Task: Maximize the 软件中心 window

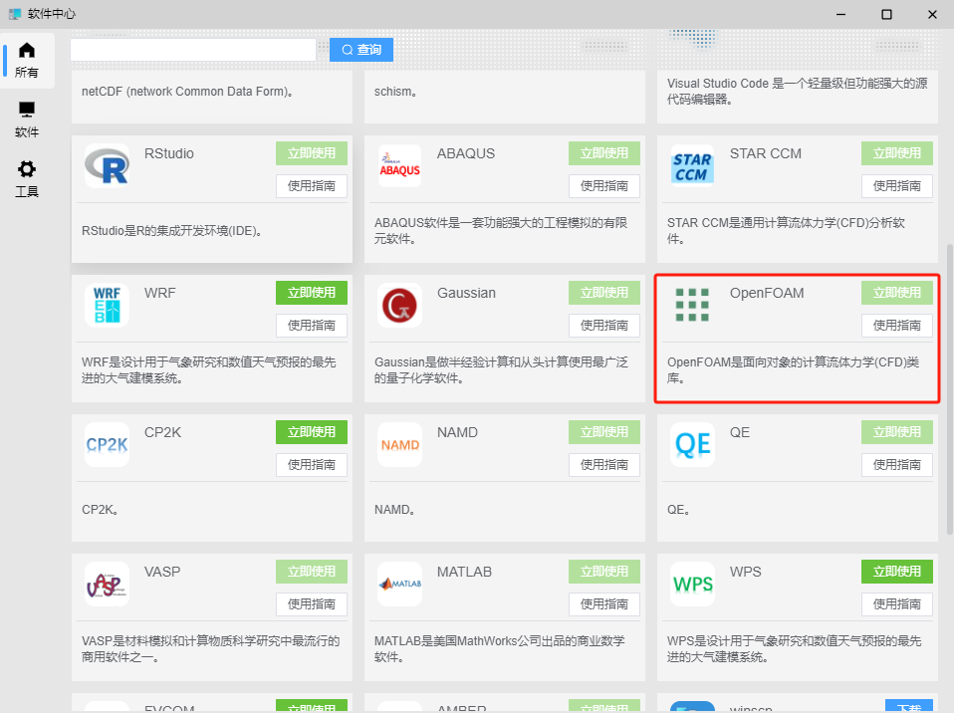Action: coord(886,14)
